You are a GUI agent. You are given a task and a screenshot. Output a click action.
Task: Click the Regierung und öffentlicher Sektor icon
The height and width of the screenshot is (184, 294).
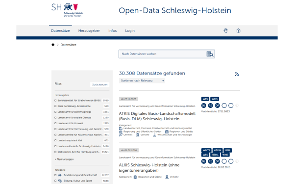[x=121, y=132]
